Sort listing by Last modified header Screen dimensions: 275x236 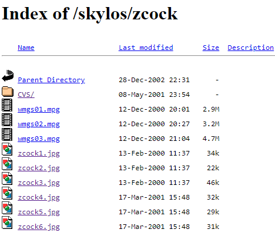(146, 48)
